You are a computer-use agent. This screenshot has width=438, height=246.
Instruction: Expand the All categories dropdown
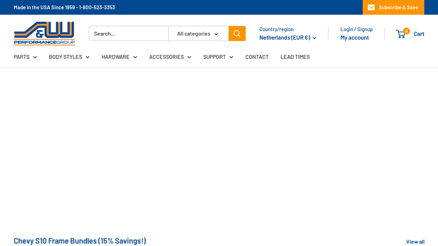point(198,33)
